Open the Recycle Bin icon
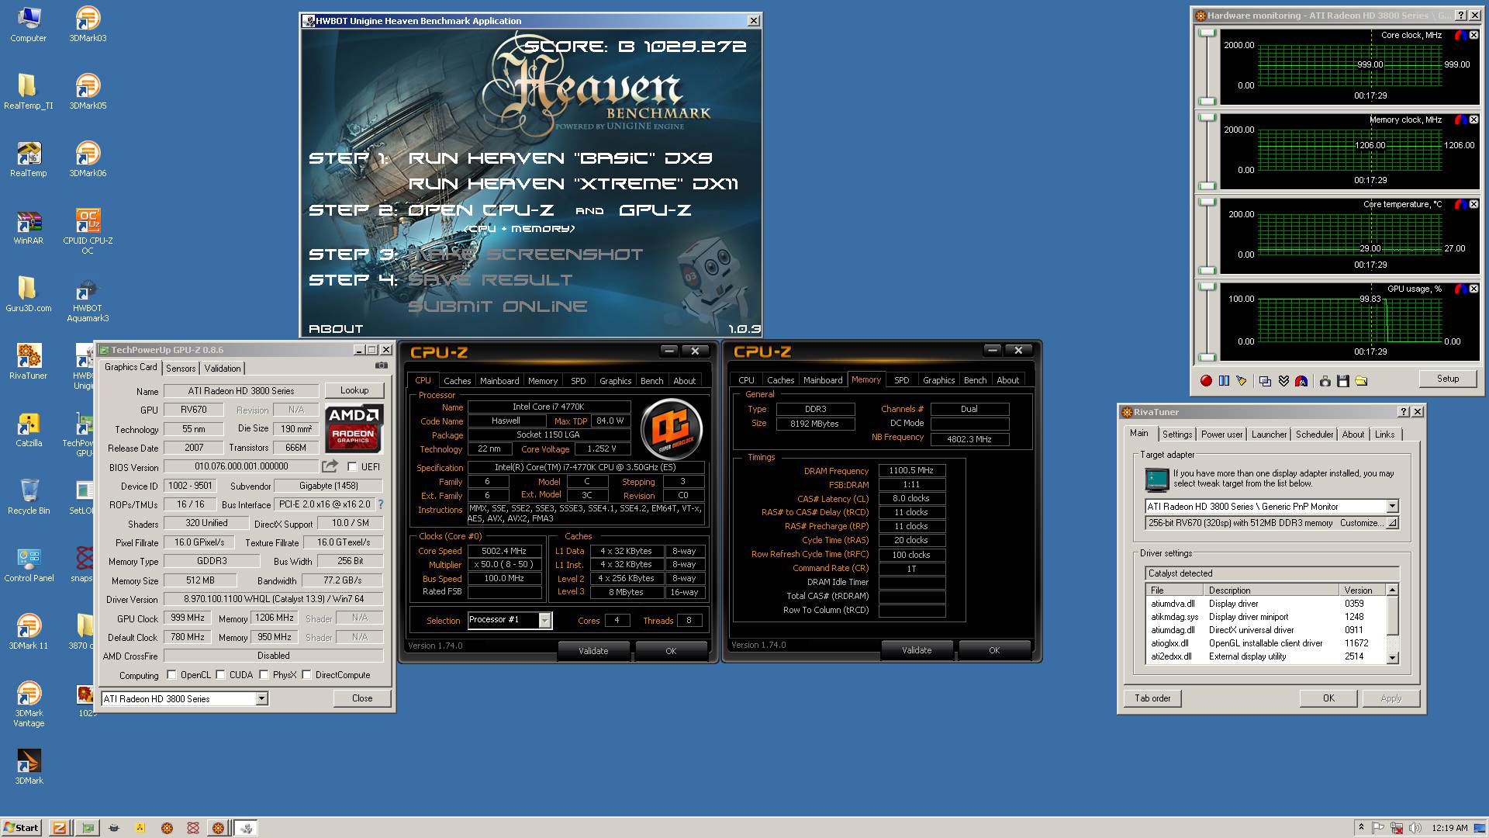1489x838 pixels. pyautogui.click(x=28, y=497)
